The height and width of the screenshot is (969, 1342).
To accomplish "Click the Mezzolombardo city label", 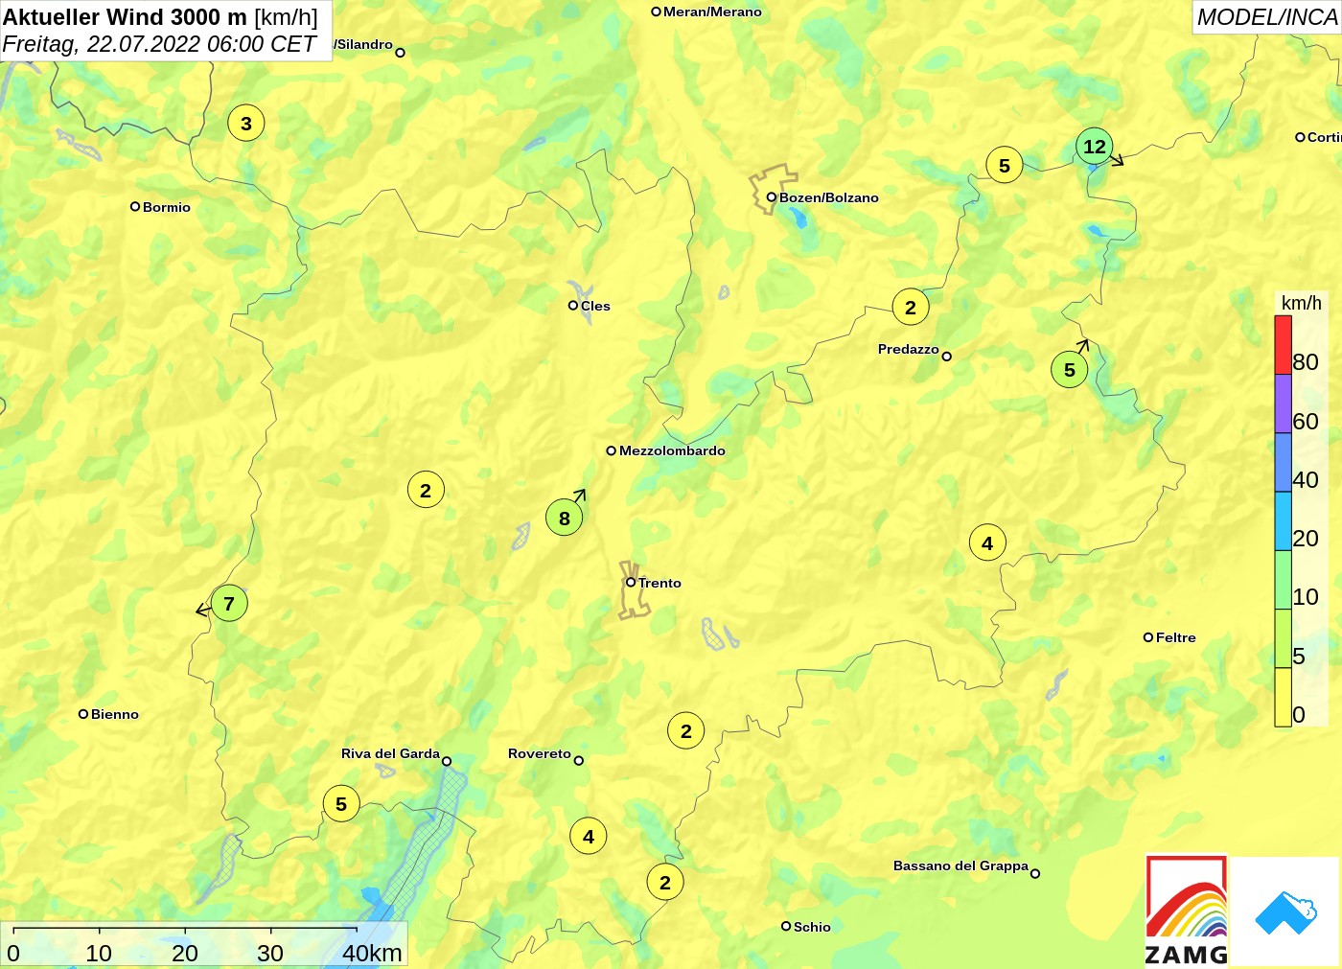I will tap(672, 450).
